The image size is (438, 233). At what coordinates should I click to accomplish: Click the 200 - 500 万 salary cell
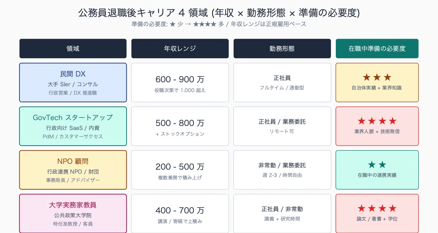[180, 170]
